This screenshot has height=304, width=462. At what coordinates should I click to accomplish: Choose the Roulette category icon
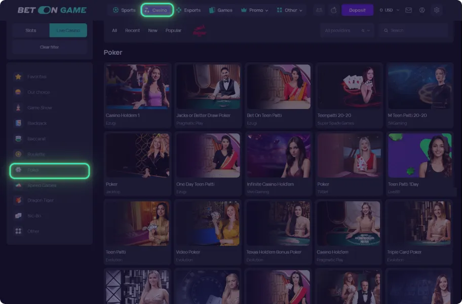18,154
